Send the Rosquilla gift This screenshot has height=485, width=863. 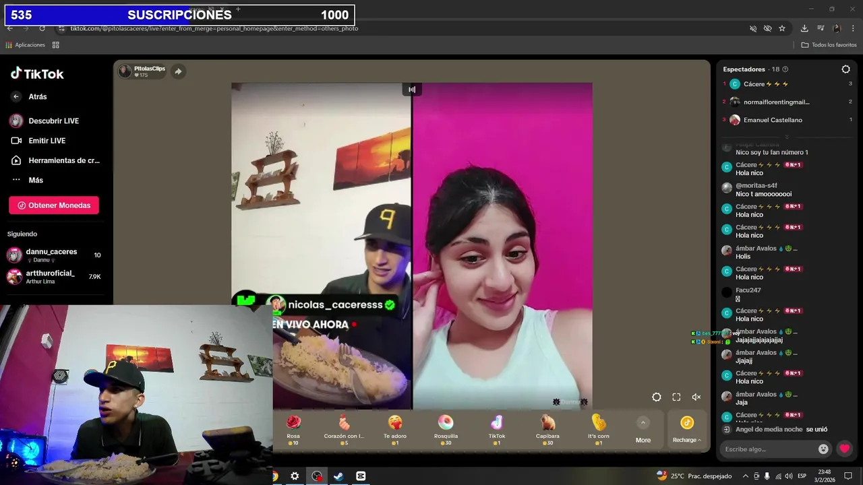coord(446,430)
